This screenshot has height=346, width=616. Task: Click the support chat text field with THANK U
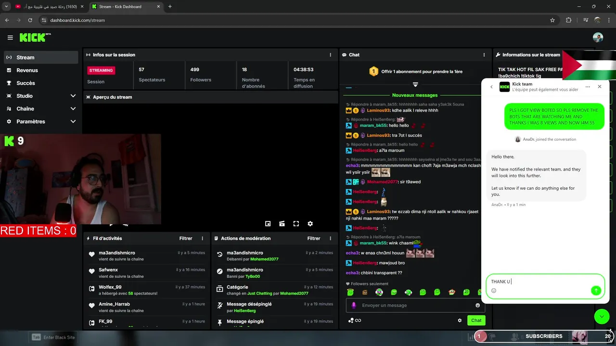[x=545, y=282]
